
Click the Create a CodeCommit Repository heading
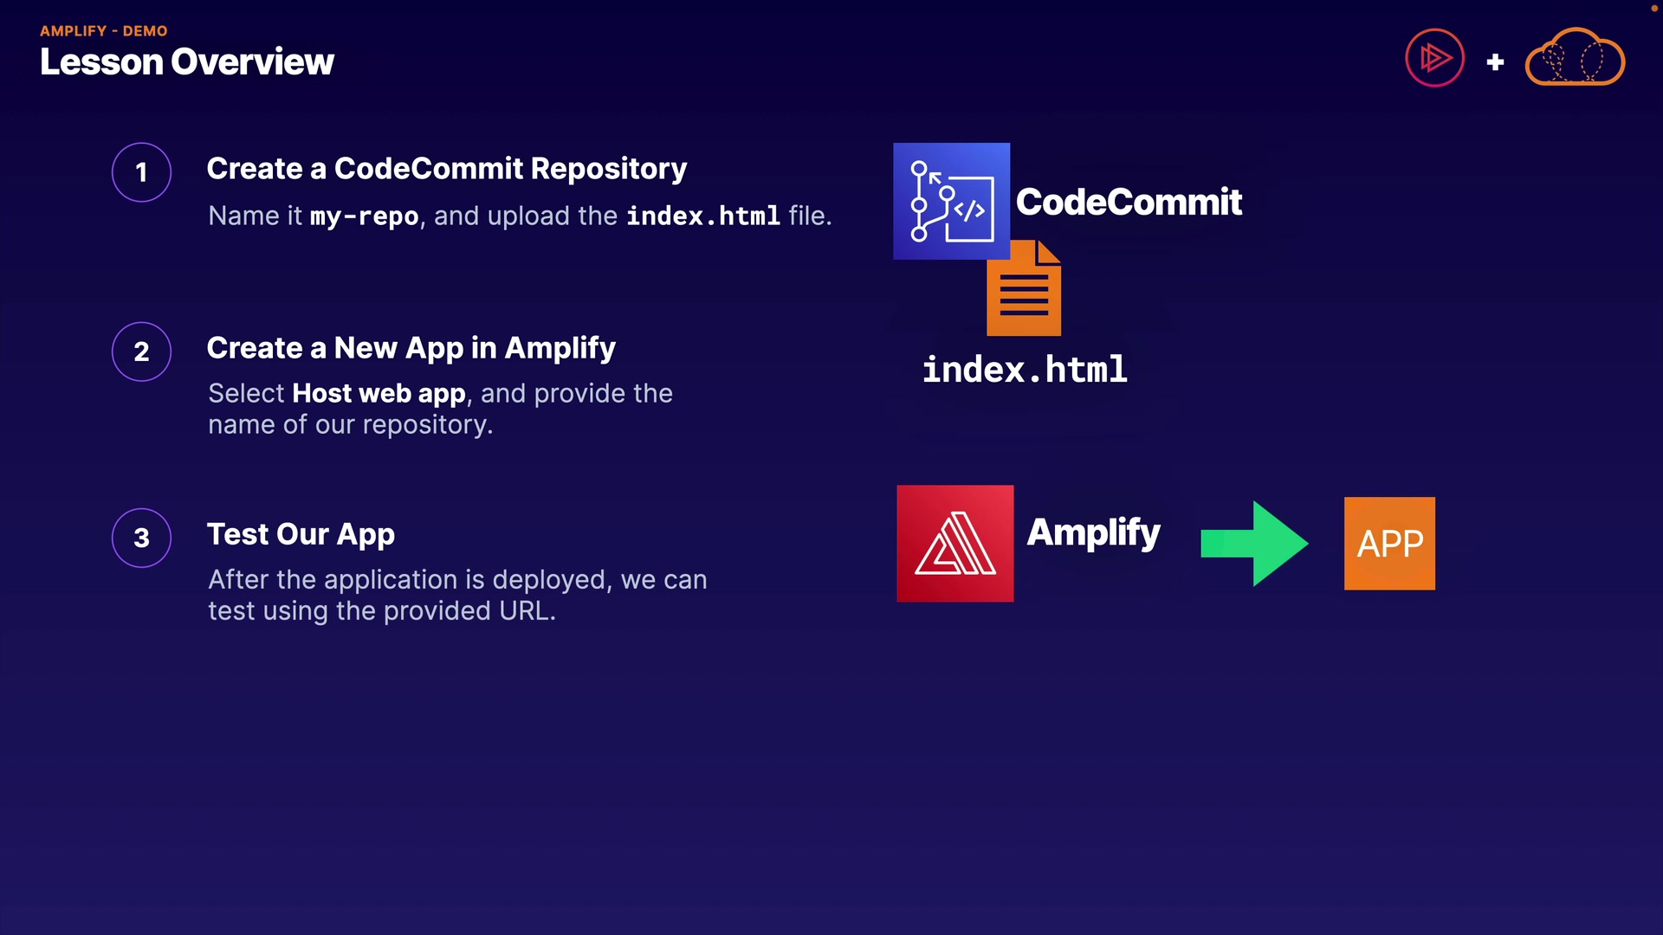click(x=446, y=168)
